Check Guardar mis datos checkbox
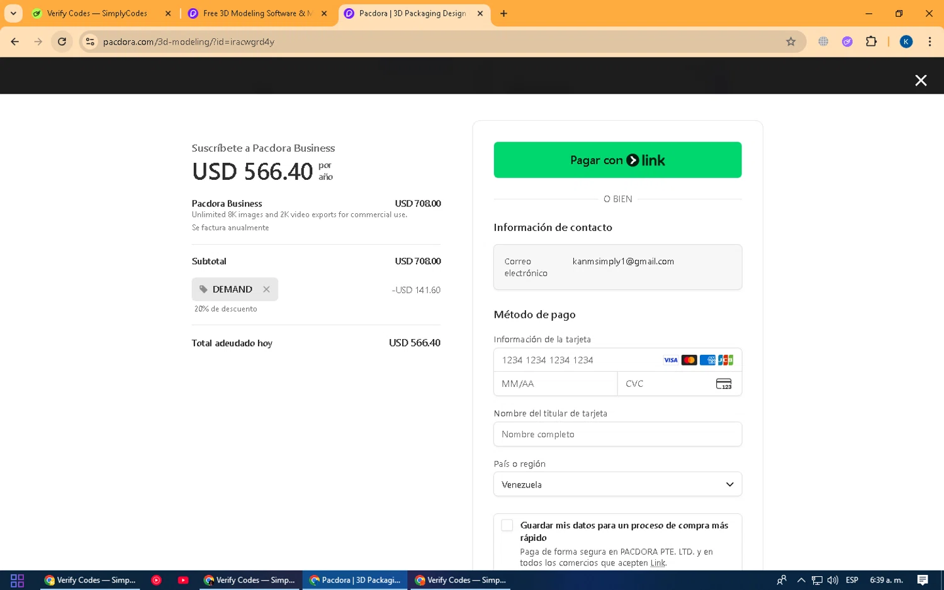This screenshot has width=944, height=590. coord(507,525)
